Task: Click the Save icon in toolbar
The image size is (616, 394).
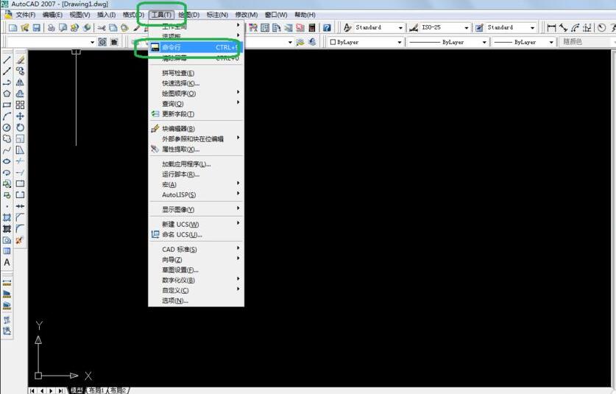Action: [37, 27]
